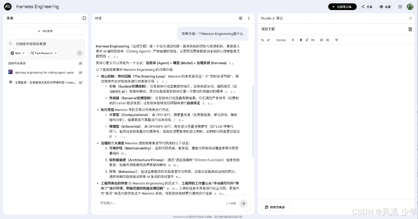This screenshot has height=219, width=418.
Task: Click the 来源 panel heading
Action: pos(10,18)
